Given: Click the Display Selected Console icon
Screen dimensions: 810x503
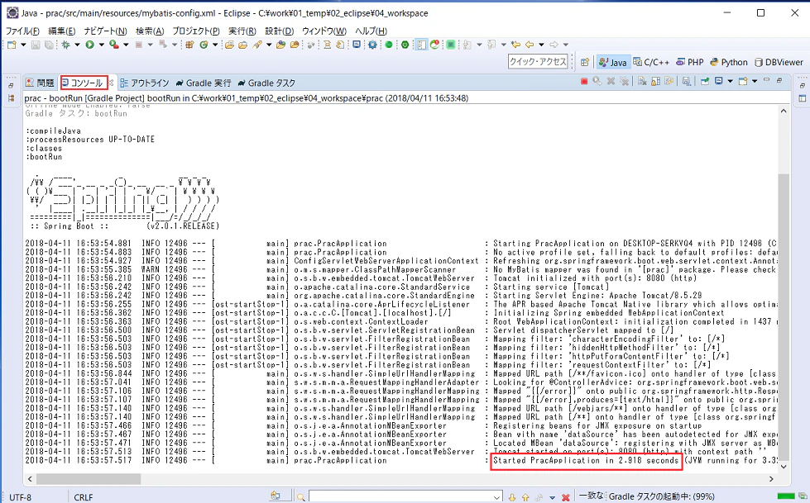Looking at the screenshot, I should pyautogui.click(x=718, y=81).
